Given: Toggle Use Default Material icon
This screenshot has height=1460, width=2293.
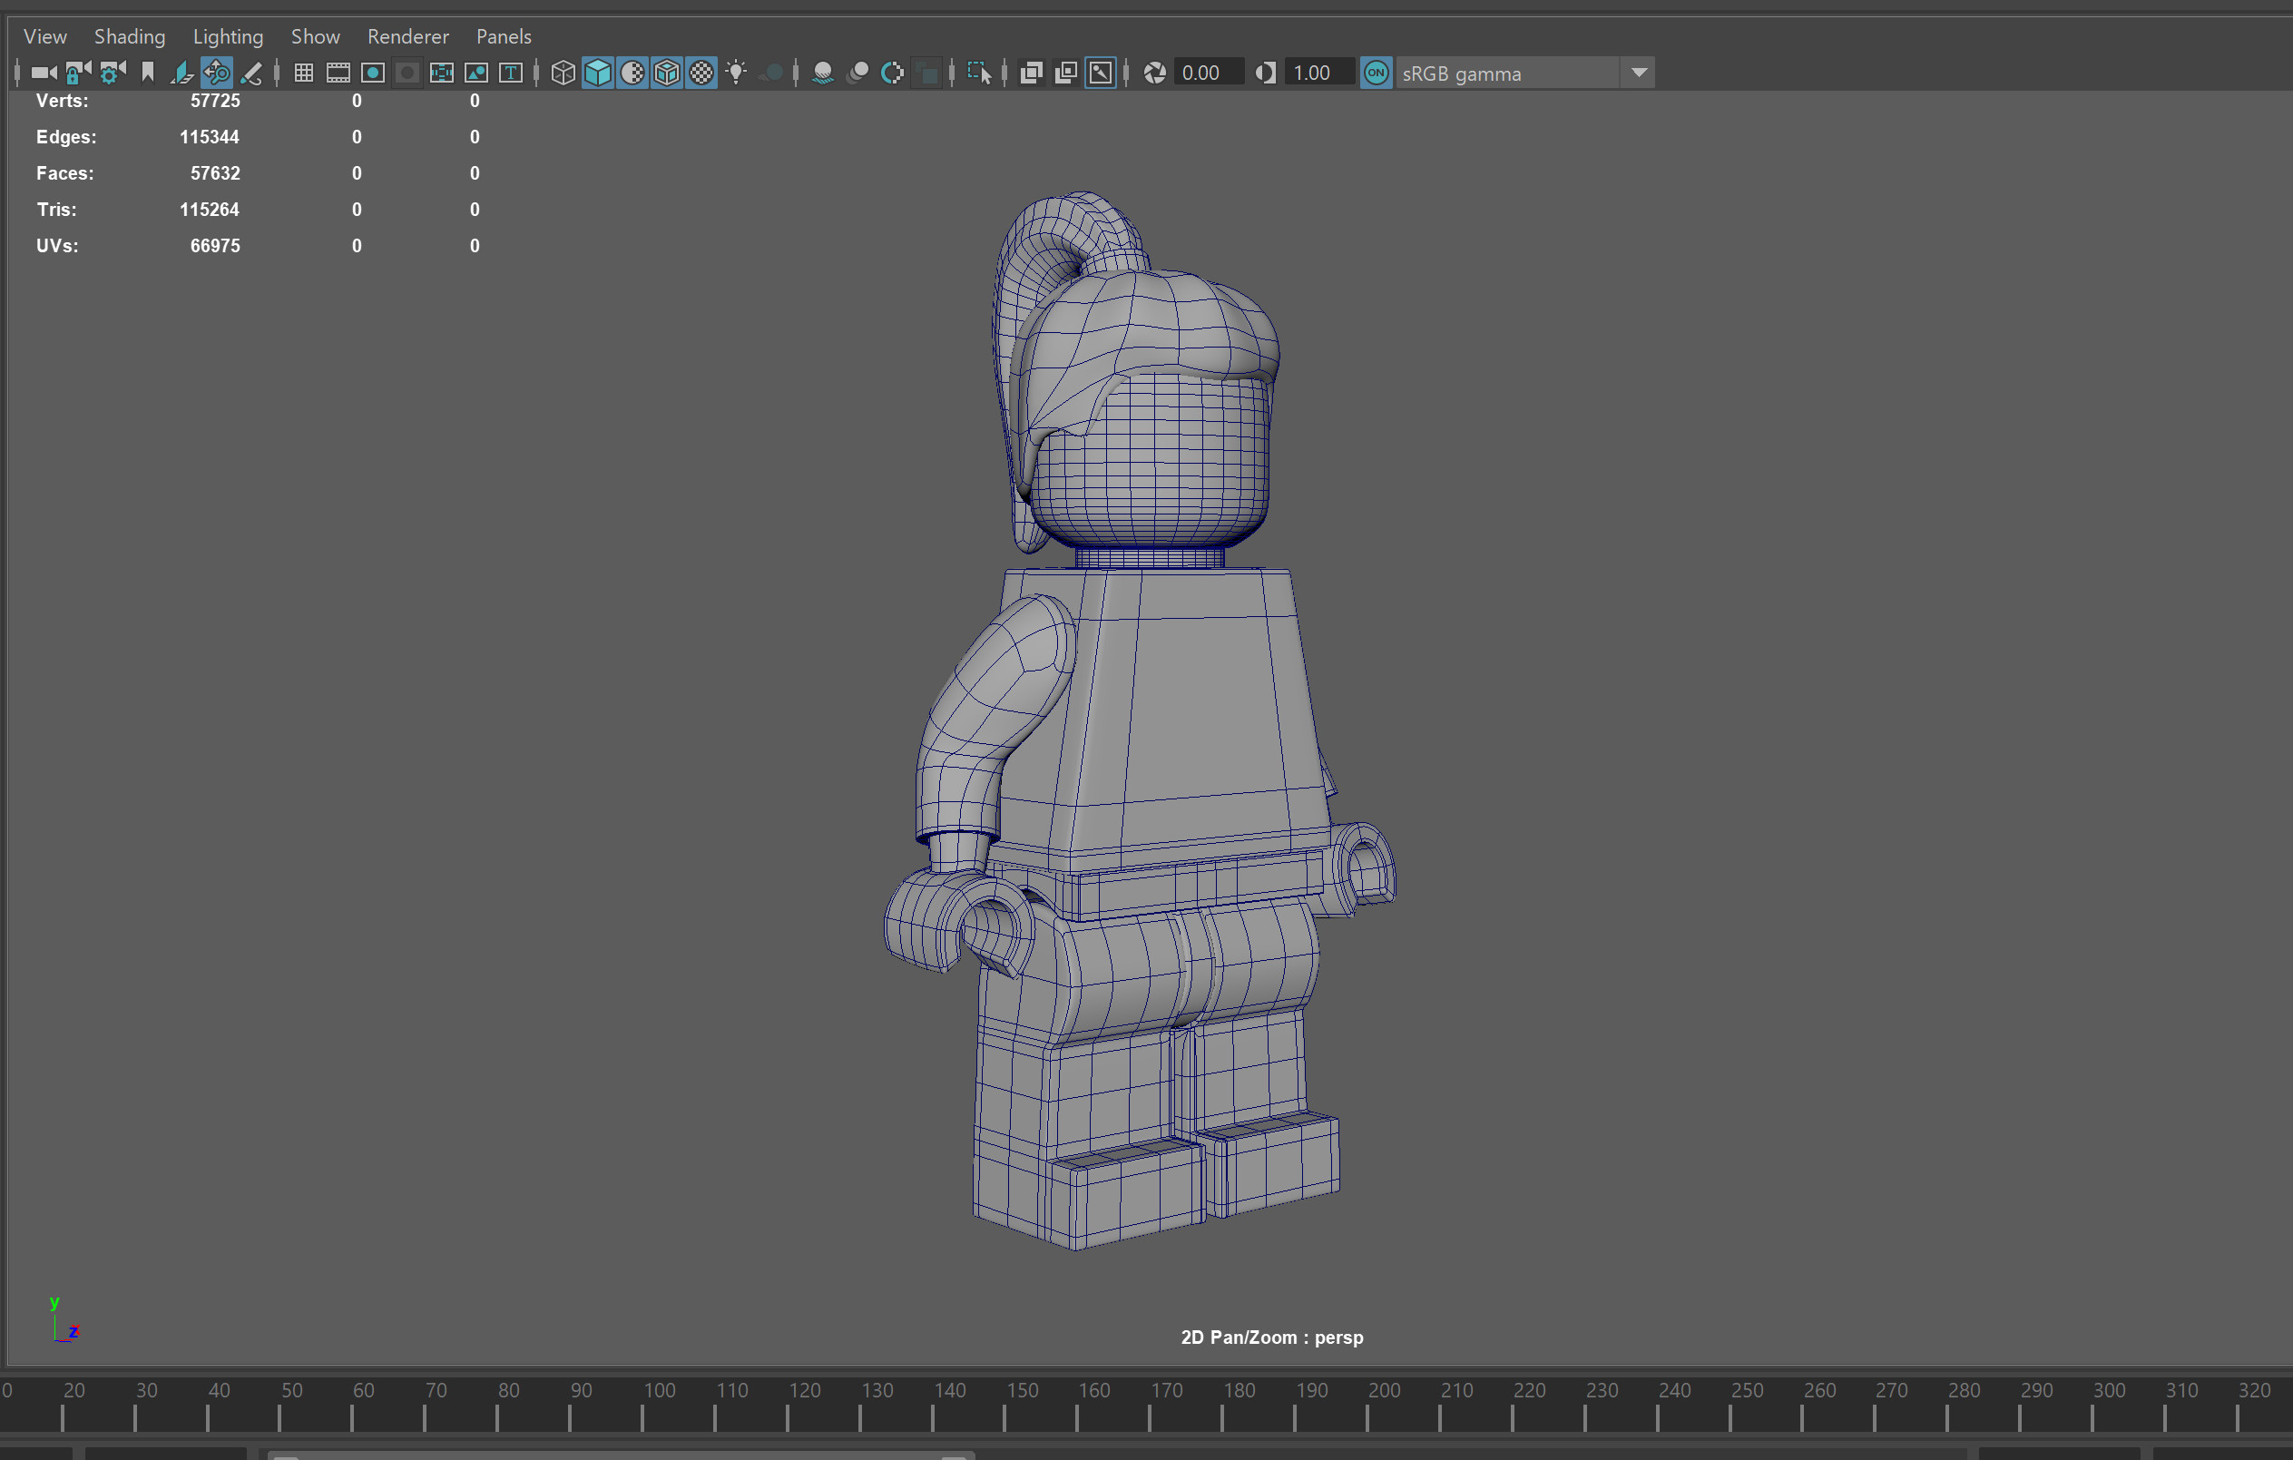Looking at the screenshot, I should point(632,73).
